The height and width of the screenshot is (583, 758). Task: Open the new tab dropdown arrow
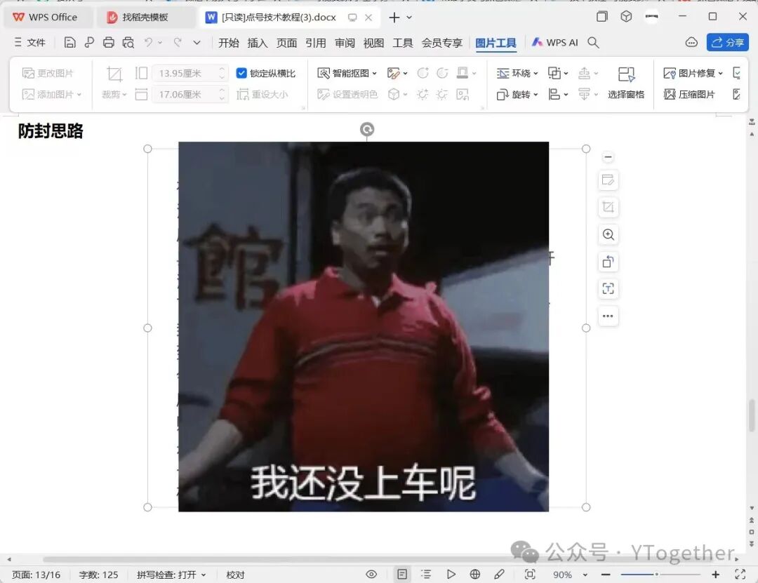(x=409, y=18)
